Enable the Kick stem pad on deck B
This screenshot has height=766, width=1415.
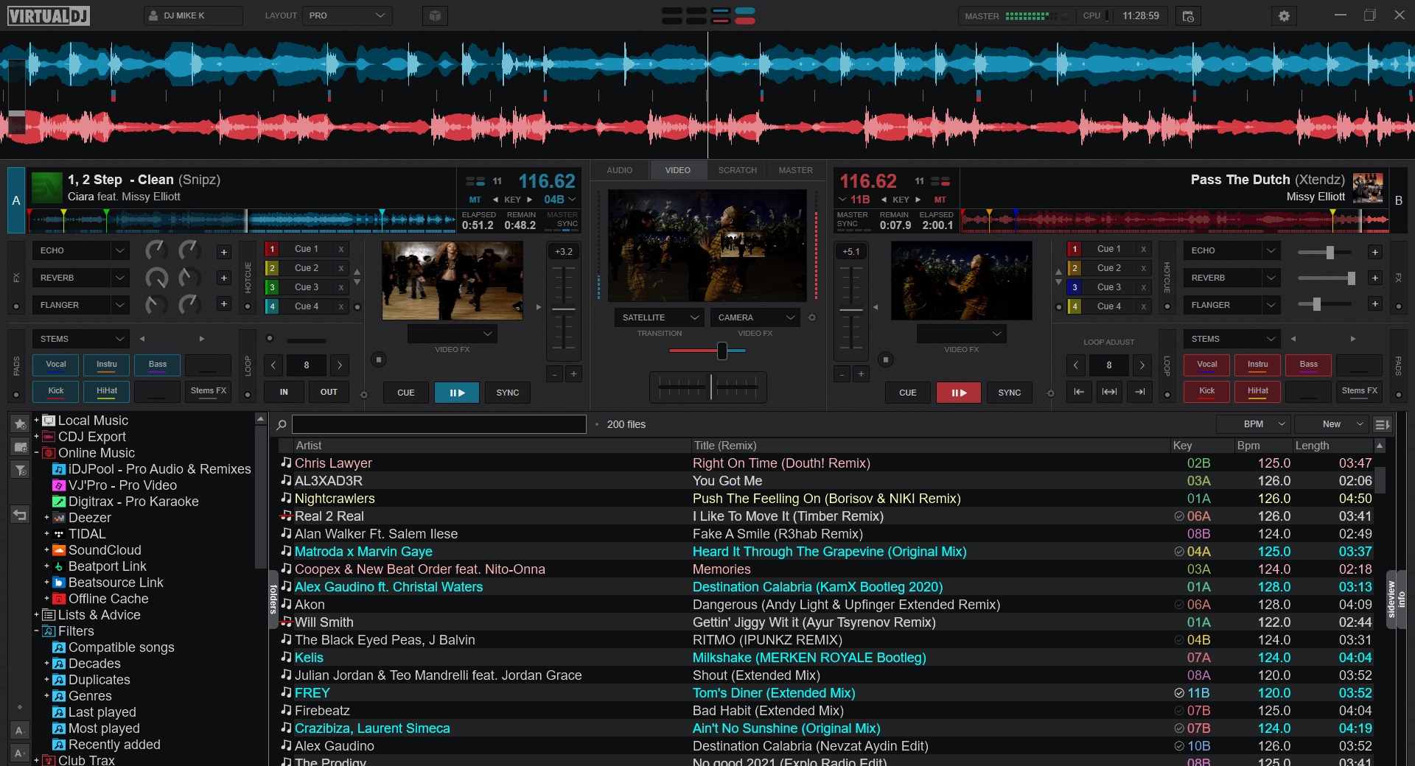[1206, 391]
